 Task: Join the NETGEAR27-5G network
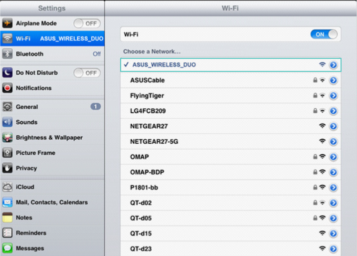(231, 142)
